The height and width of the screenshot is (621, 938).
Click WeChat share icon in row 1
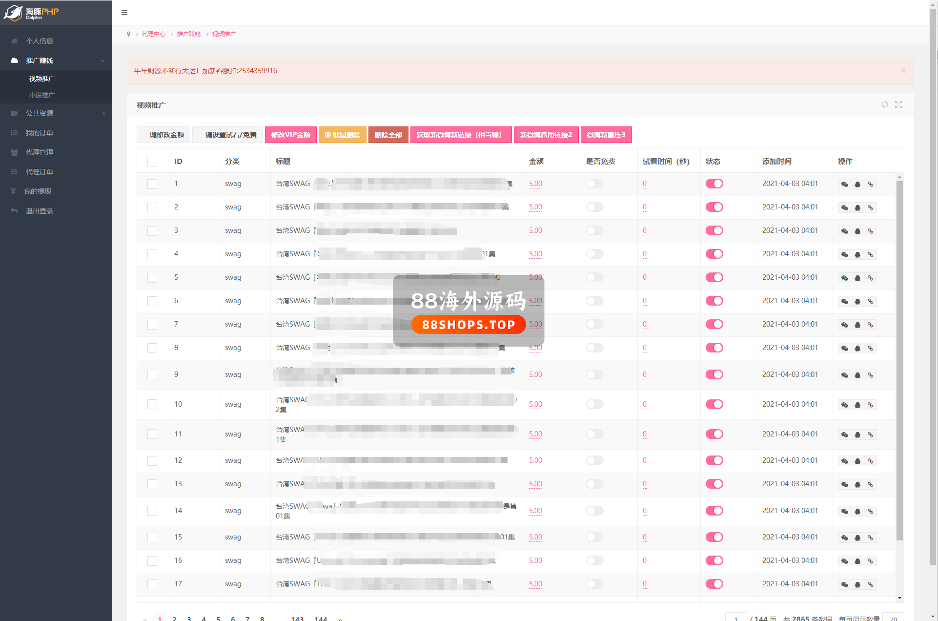[x=844, y=184]
